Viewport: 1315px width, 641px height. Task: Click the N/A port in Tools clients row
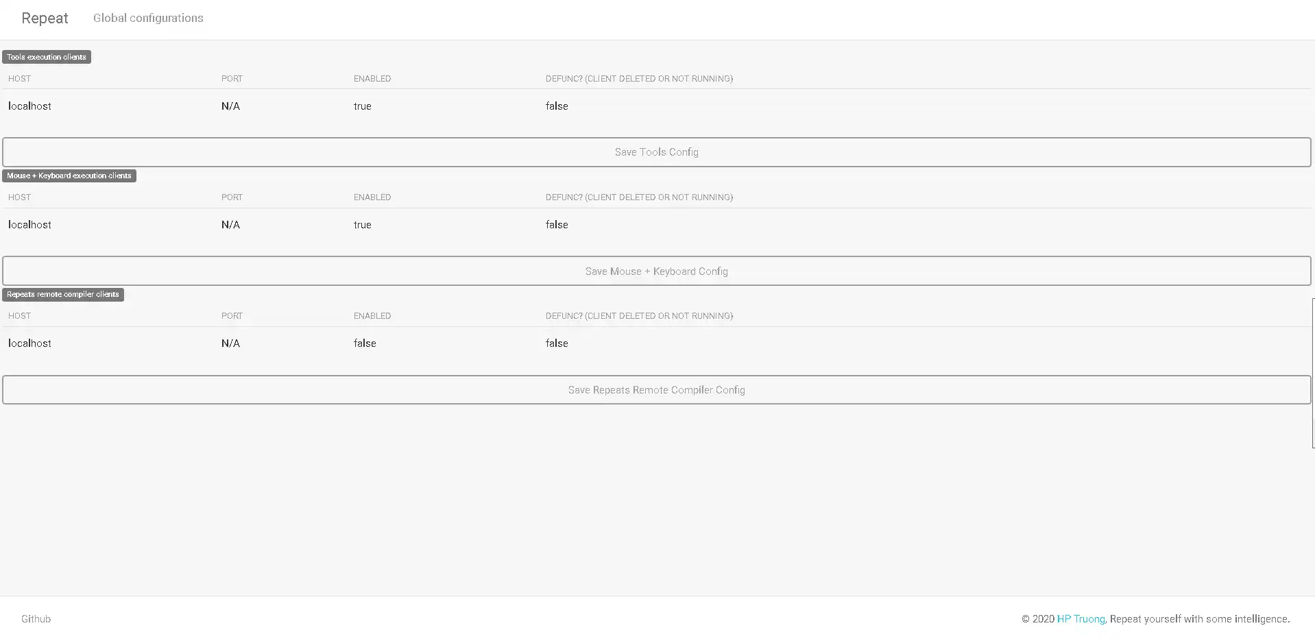pyautogui.click(x=230, y=106)
